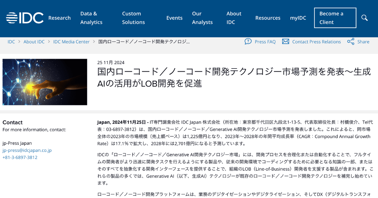Screen dimensions: 378x198
Task: Open the Data & Analytics menu
Action: tap(91, 18)
